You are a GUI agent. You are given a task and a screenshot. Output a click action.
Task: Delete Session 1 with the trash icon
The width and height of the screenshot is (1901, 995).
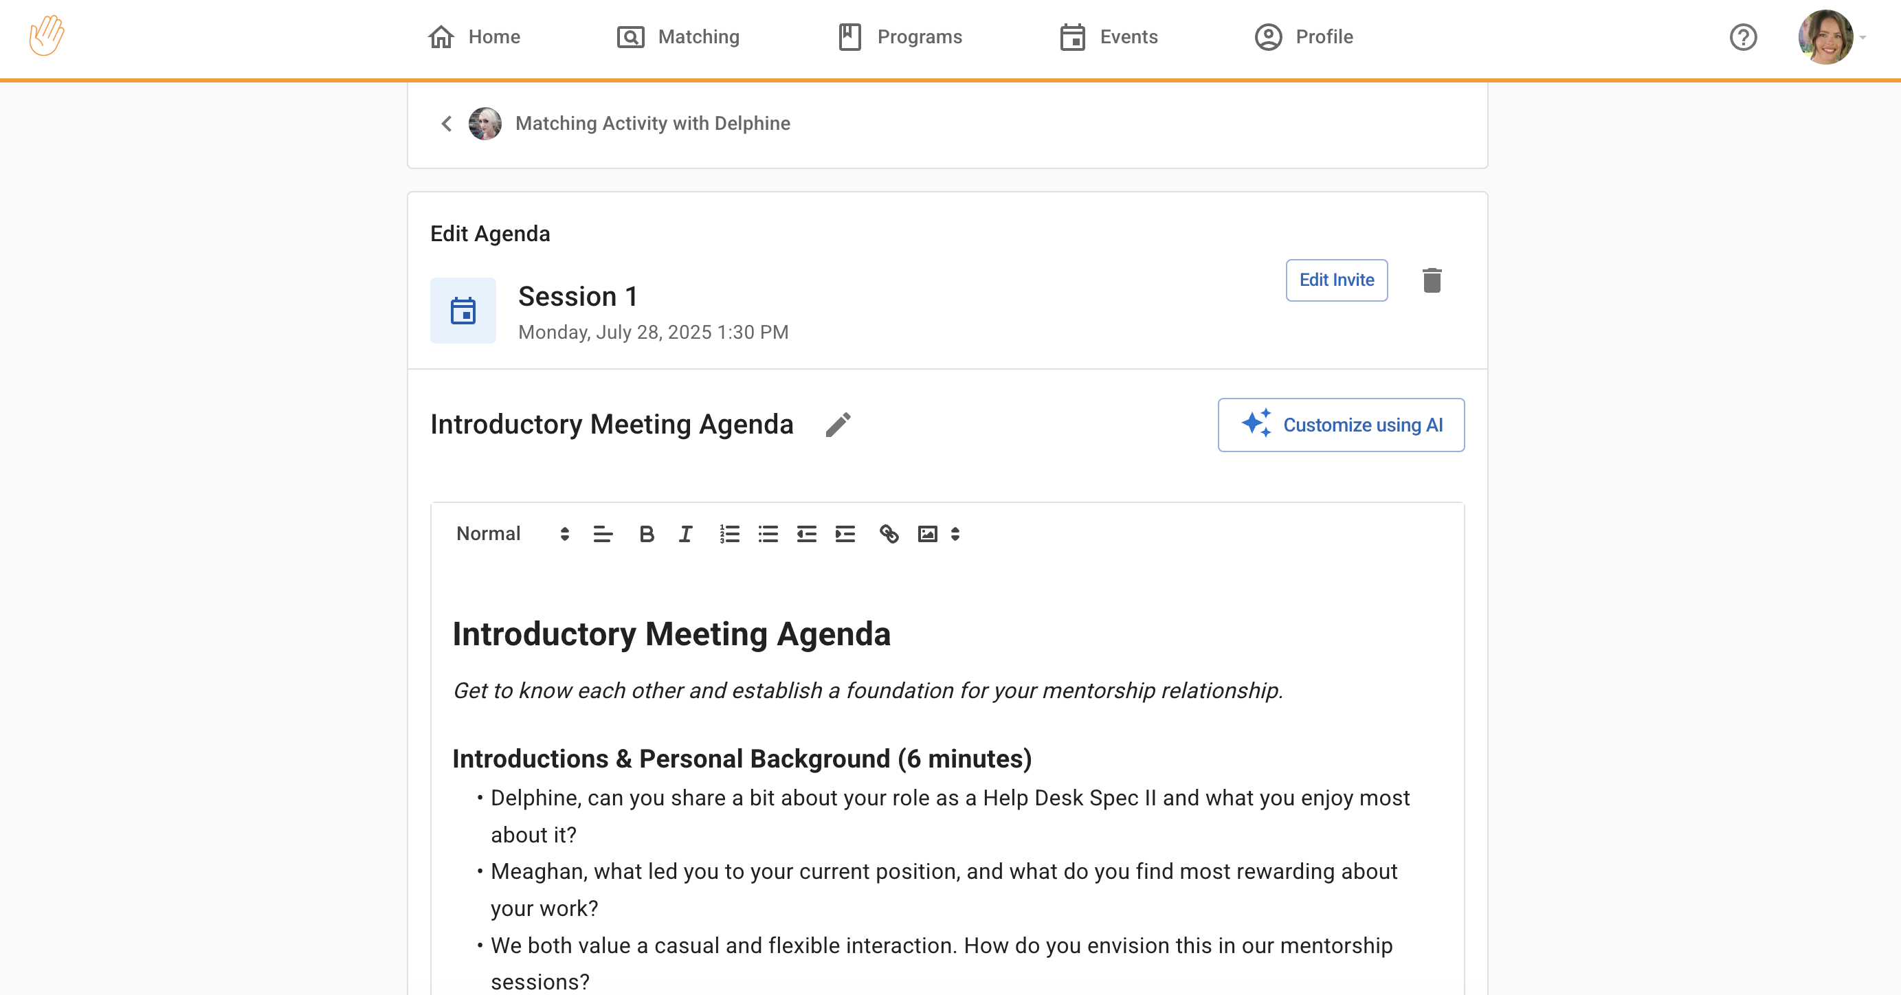1431,280
